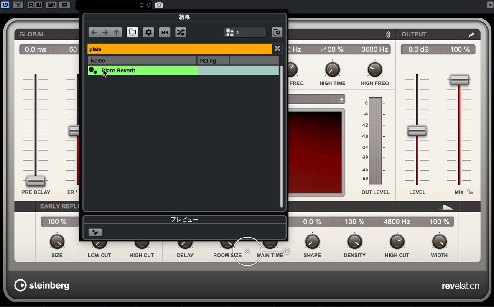Open the functions menu arrow at top right
The width and height of the screenshot is (494, 307).
pyautogui.click(x=490, y=5)
